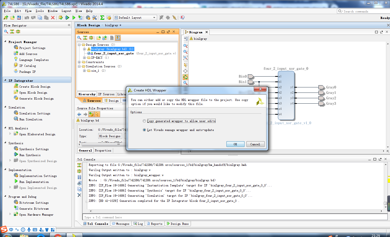
Task: Select Copy generated wrapper to allow user edits
Action: coord(144,121)
